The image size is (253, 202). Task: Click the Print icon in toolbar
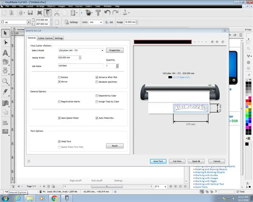coord(39,13)
